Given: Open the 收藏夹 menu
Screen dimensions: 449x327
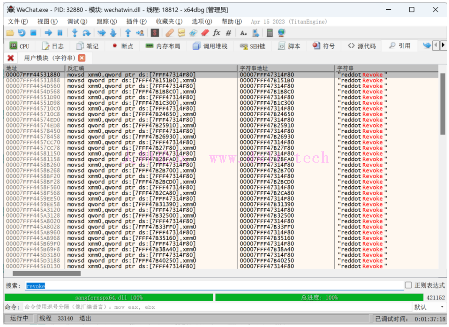Looking at the screenshot, I should [x=169, y=22].
